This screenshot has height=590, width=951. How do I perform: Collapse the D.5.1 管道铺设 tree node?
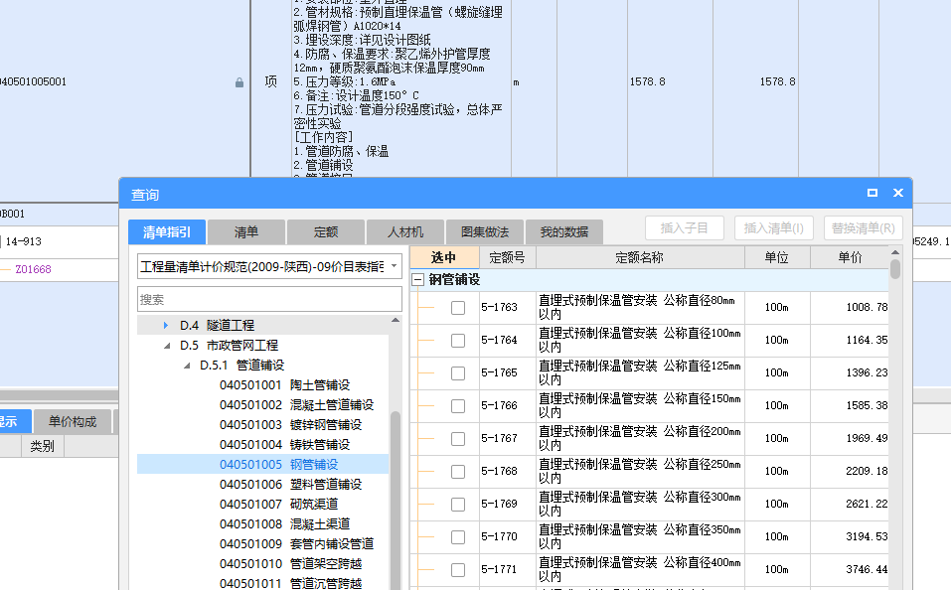pos(187,366)
